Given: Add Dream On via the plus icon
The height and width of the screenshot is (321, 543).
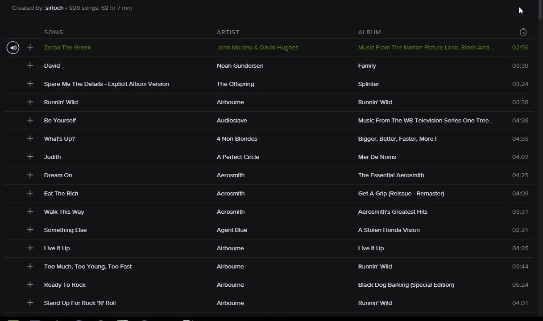Looking at the screenshot, I should coord(30,175).
